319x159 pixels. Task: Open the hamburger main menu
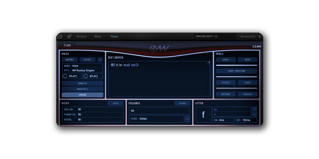60,36
